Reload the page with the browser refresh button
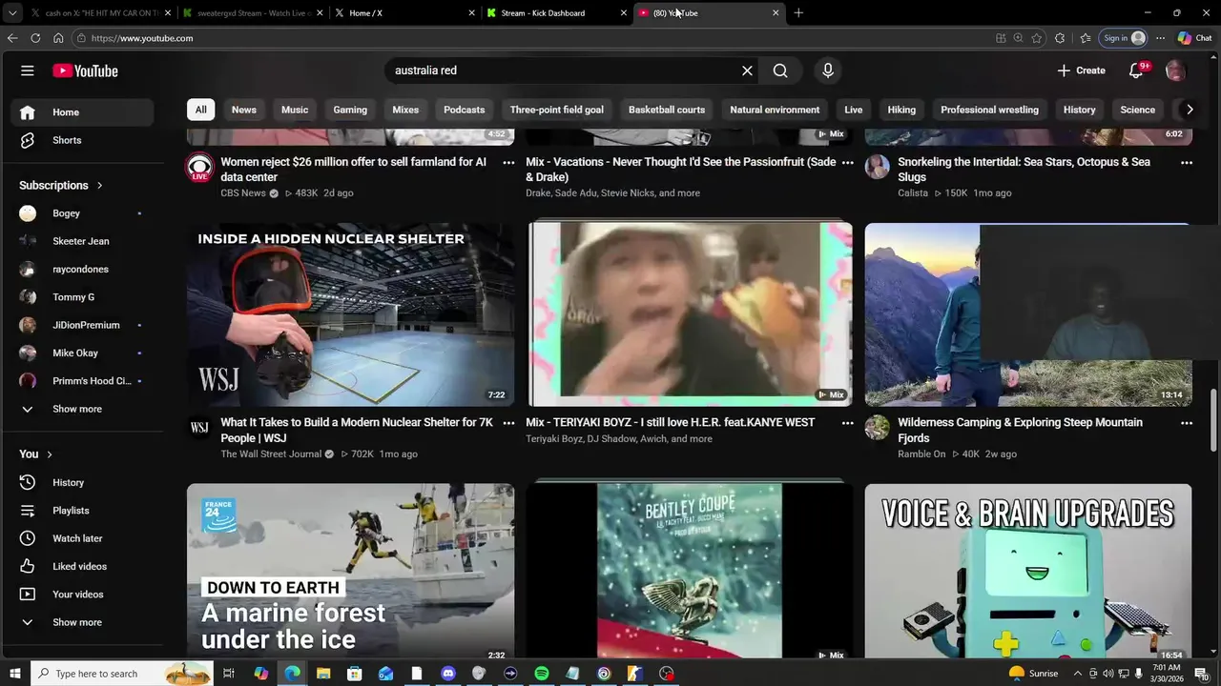This screenshot has width=1221, height=686. coord(35,38)
